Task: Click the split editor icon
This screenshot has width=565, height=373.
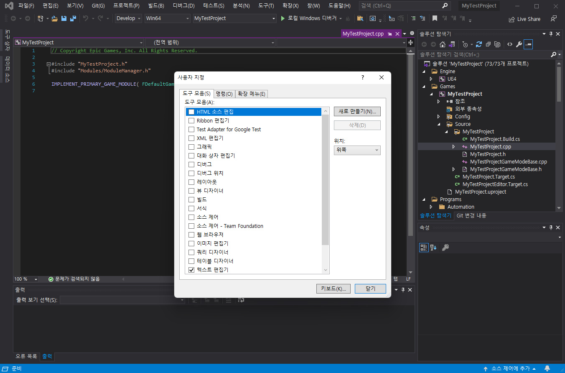Action: (x=410, y=43)
